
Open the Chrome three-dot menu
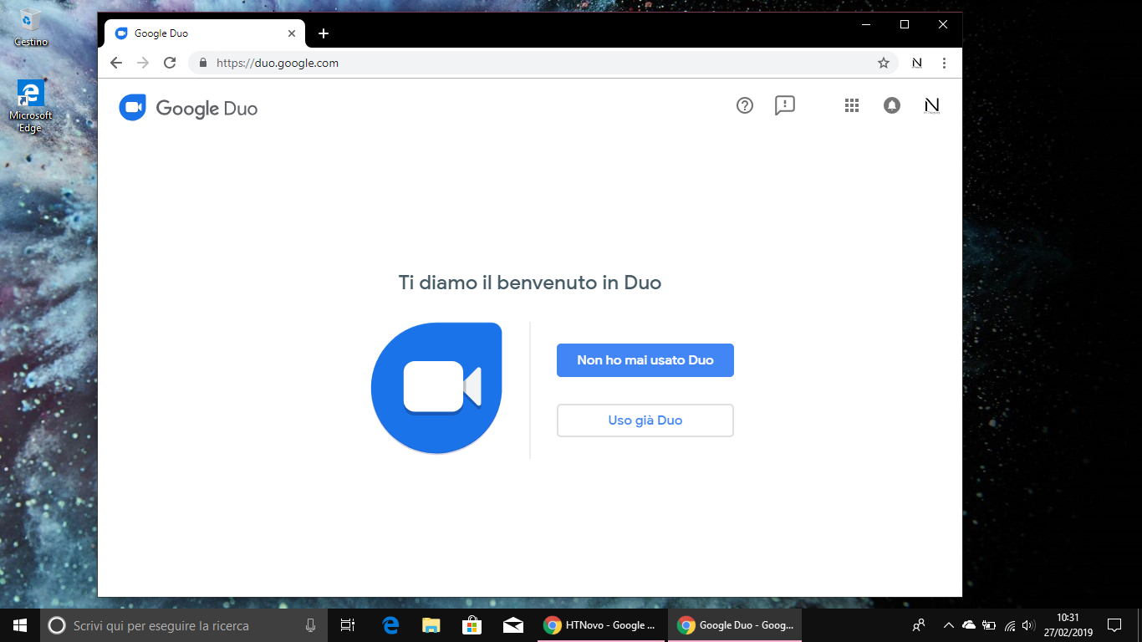tap(944, 63)
